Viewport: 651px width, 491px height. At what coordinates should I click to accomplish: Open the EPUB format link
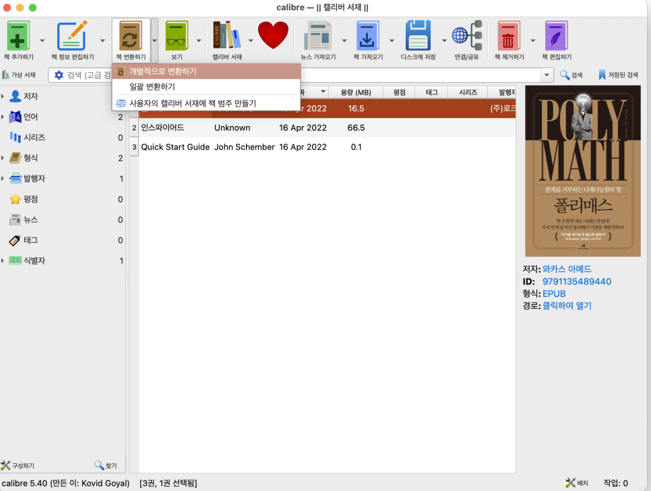coord(554,293)
